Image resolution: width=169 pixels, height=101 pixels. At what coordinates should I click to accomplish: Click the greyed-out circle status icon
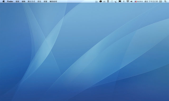point(112,1)
